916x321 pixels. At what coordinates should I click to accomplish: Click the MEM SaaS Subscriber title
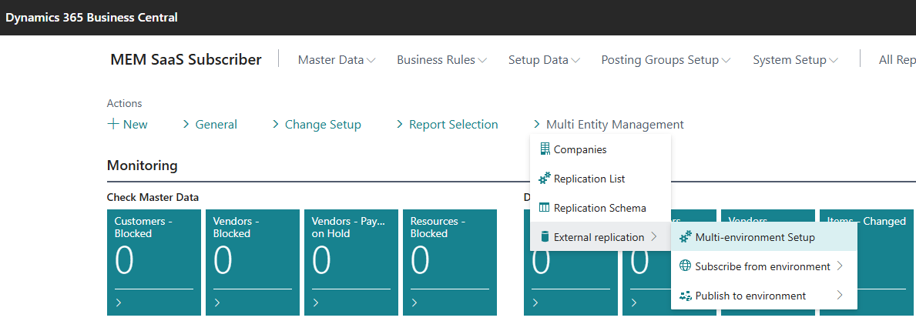[x=186, y=59]
